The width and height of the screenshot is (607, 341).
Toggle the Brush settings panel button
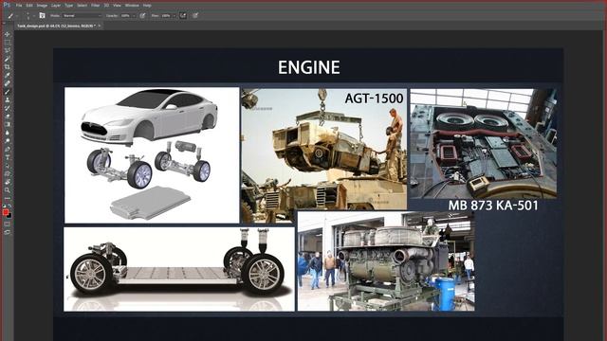(42, 15)
